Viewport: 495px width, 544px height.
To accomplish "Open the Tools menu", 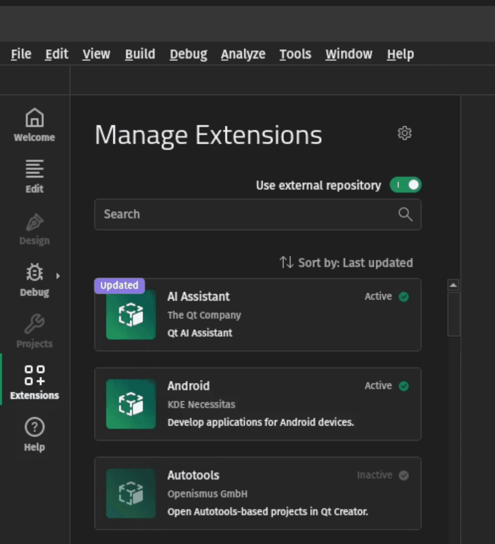I will pyautogui.click(x=295, y=54).
